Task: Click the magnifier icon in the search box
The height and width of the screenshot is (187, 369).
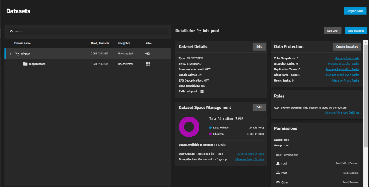Action: click(x=12, y=32)
